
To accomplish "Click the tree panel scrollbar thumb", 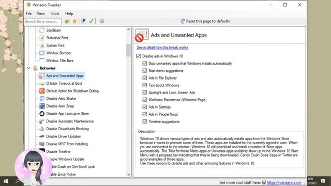I will [128, 50].
